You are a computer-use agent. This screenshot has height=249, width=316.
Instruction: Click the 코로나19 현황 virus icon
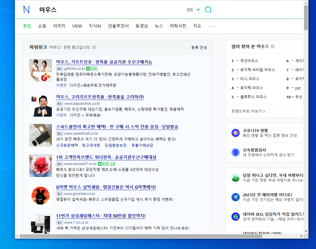click(x=235, y=133)
